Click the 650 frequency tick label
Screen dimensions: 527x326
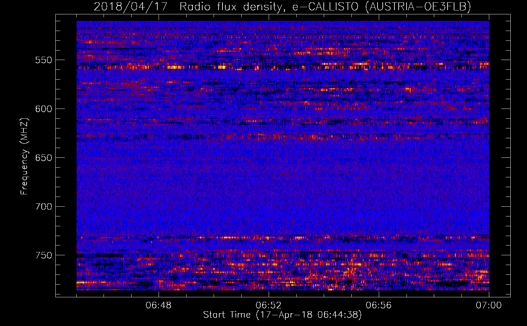coord(43,158)
